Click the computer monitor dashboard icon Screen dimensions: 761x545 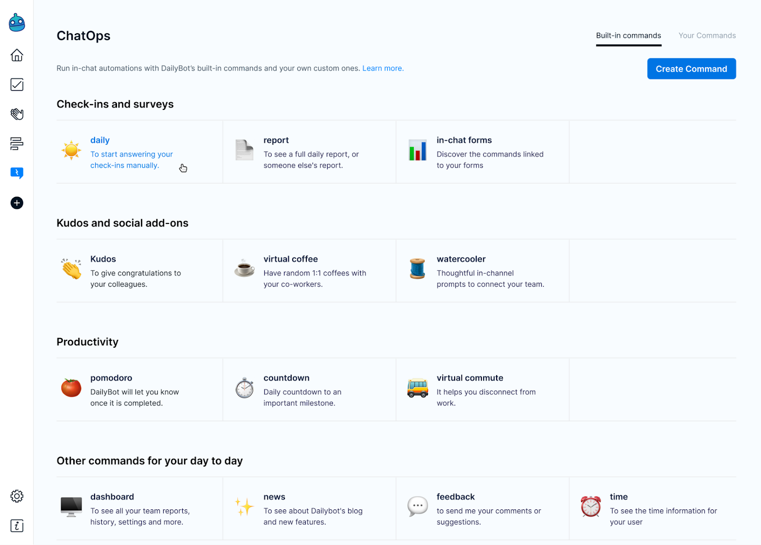(71, 507)
